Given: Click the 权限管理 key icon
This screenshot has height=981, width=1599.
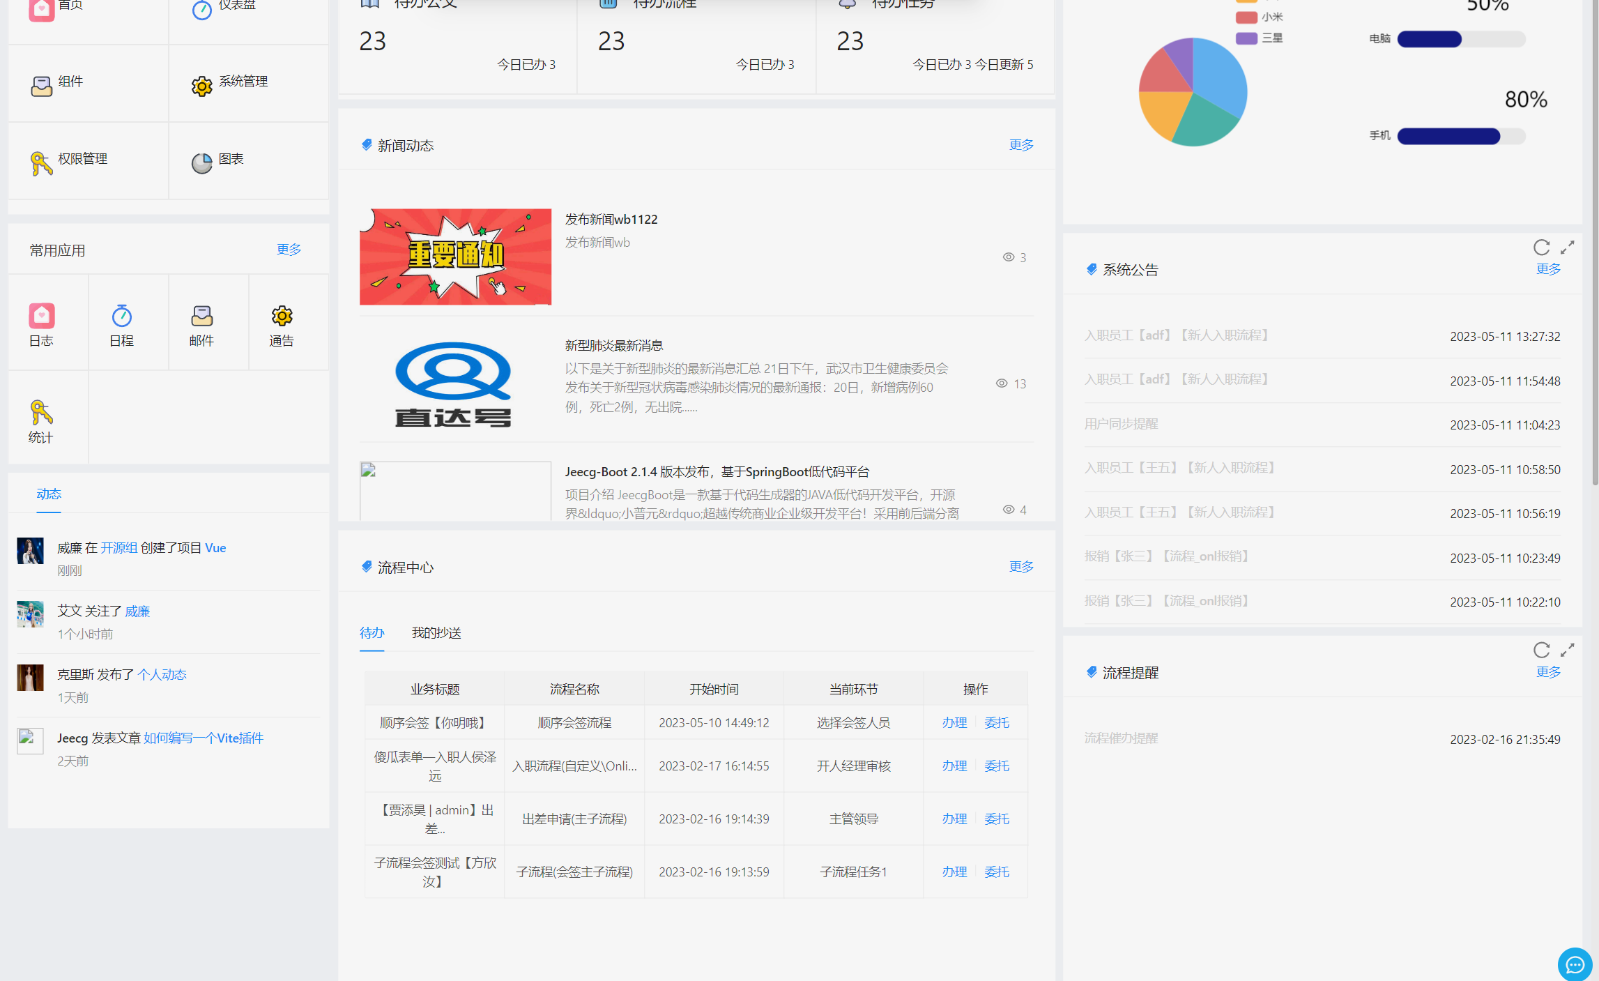Looking at the screenshot, I should pyautogui.click(x=41, y=163).
